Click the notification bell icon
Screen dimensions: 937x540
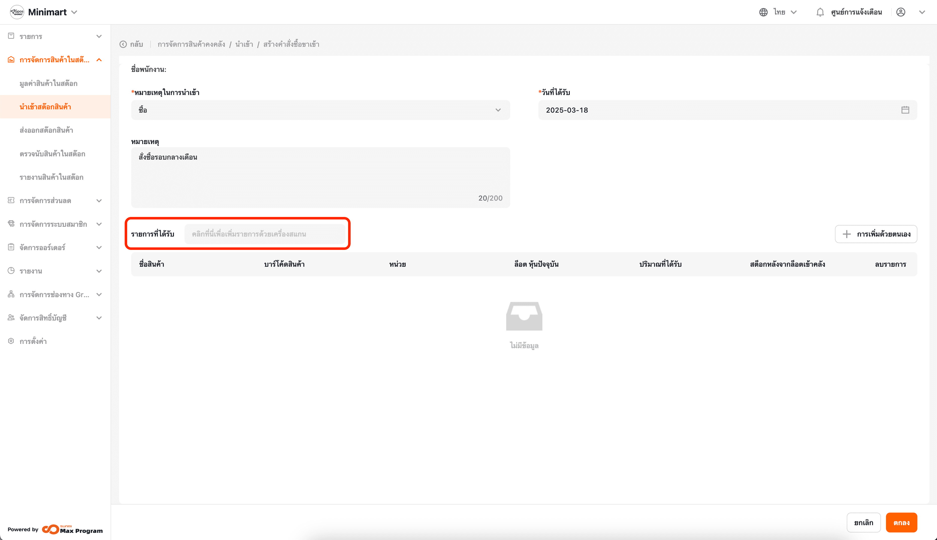tap(820, 12)
